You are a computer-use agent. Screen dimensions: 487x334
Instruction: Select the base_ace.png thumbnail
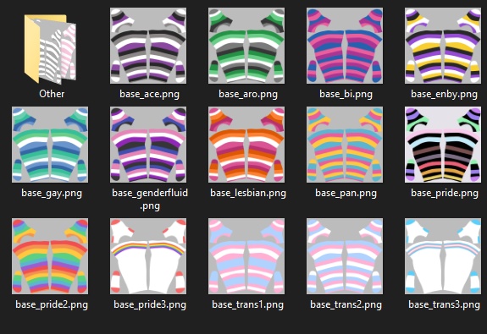click(148, 46)
